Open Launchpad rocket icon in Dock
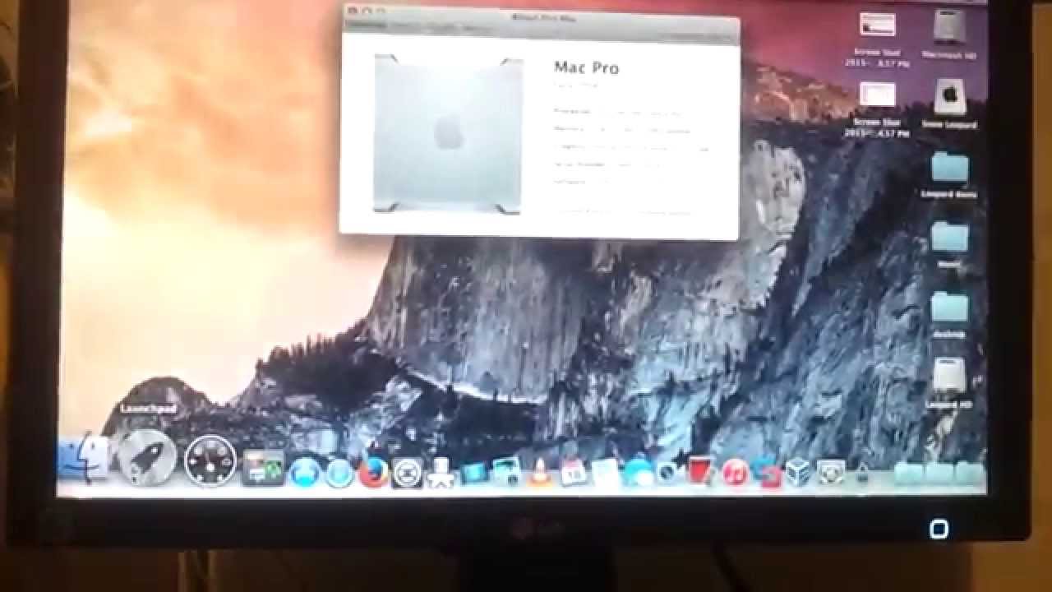The image size is (1052, 592). [x=147, y=458]
